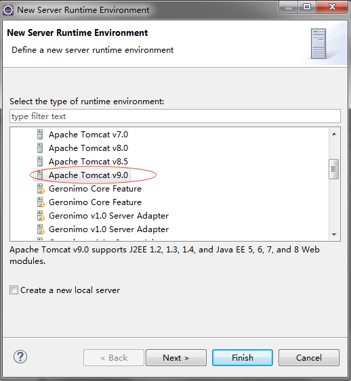Select Apache Tomcat v7.0 runtime
The image size is (351, 381).
pyautogui.click(x=88, y=135)
